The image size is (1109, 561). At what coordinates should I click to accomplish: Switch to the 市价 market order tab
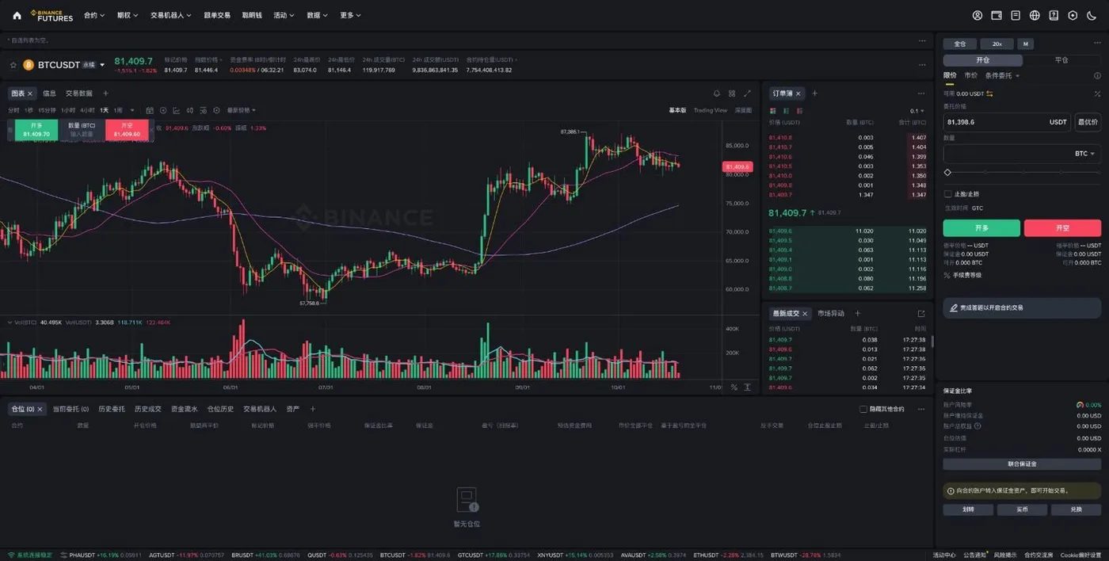click(970, 76)
